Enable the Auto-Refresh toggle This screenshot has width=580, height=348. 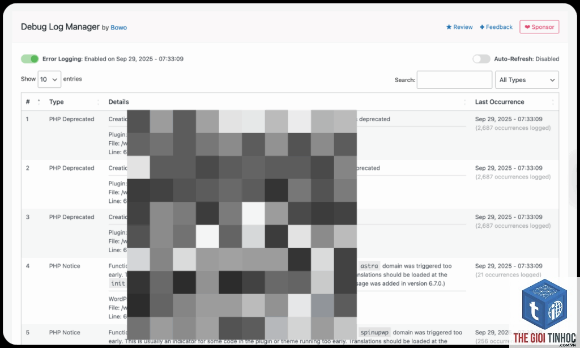481,59
